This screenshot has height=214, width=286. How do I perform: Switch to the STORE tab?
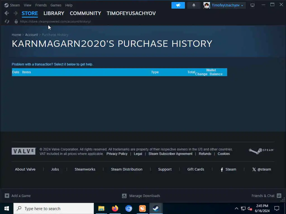(x=30, y=13)
